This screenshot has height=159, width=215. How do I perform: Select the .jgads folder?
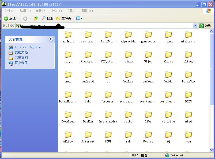tap(168, 37)
